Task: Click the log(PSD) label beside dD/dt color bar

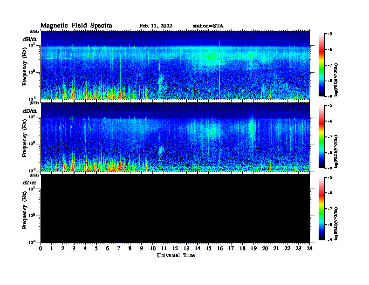Action: [336, 151]
